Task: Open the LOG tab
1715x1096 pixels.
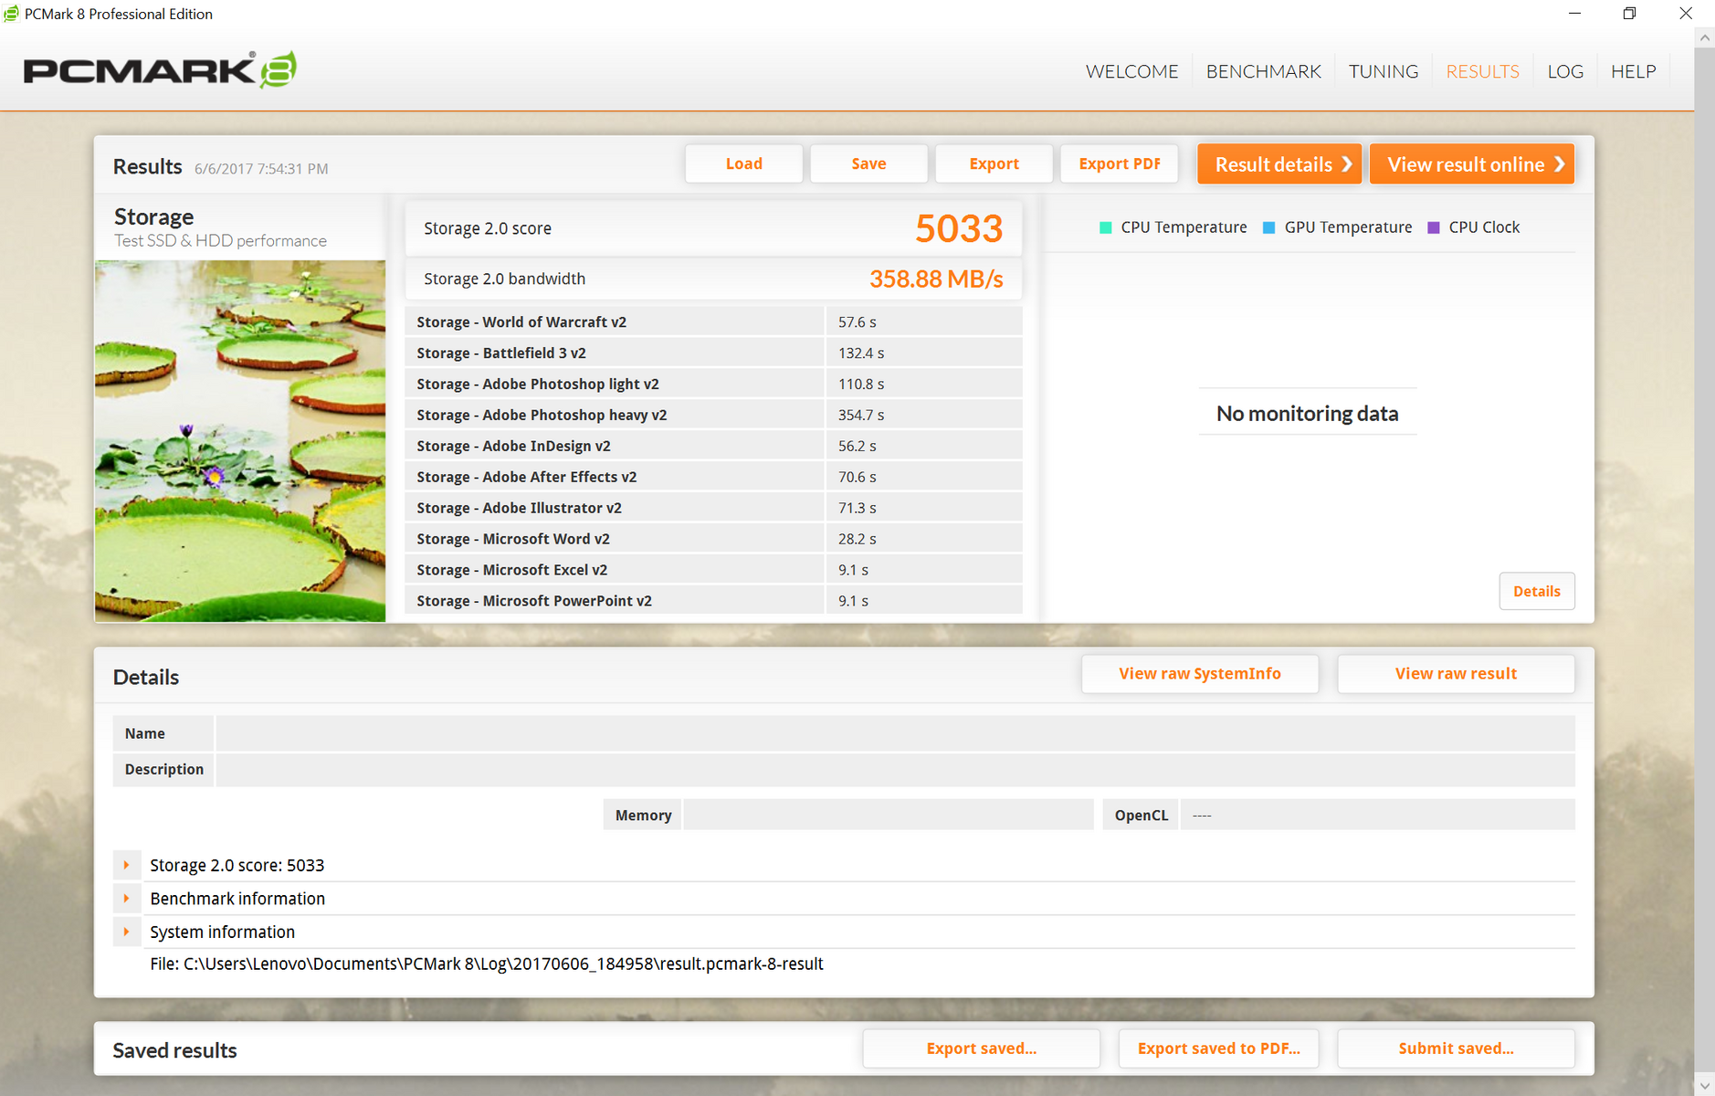Action: pyautogui.click(x=1565, y=71)
